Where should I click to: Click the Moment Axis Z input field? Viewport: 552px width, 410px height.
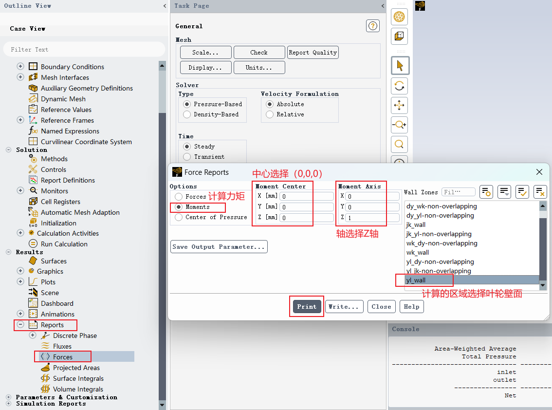372,218
